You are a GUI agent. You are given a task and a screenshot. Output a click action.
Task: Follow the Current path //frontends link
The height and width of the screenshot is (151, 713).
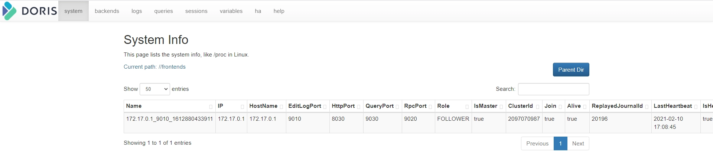point(154,67)
